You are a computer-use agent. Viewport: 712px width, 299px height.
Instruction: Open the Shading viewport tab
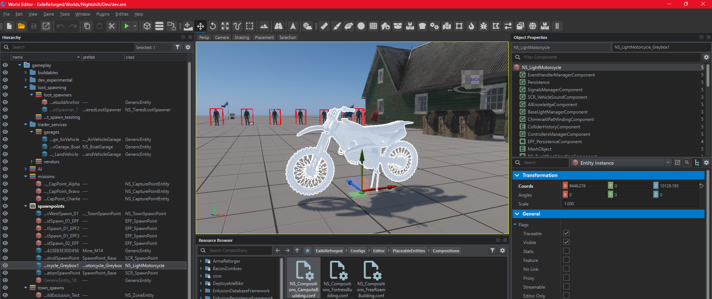(x=242, y=37)
